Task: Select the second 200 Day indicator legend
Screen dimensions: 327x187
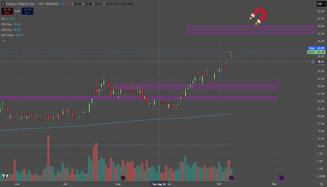Action: (x=11, y=30)
